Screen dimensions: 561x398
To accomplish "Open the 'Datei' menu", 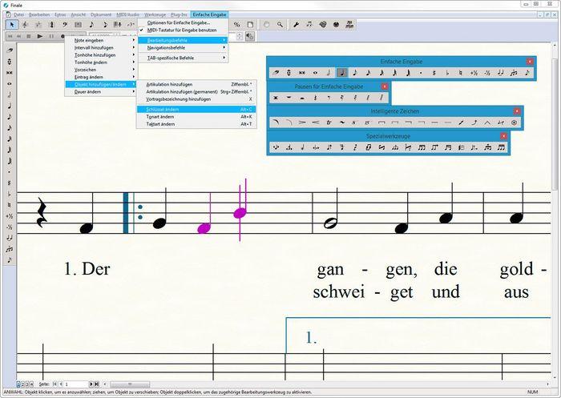I will tap(19, 14).
